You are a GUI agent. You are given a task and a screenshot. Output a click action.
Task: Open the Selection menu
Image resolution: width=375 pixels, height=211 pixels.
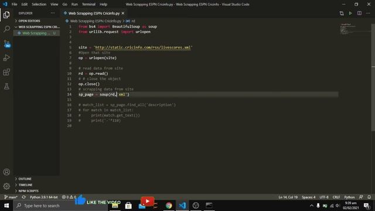point(39,4)
